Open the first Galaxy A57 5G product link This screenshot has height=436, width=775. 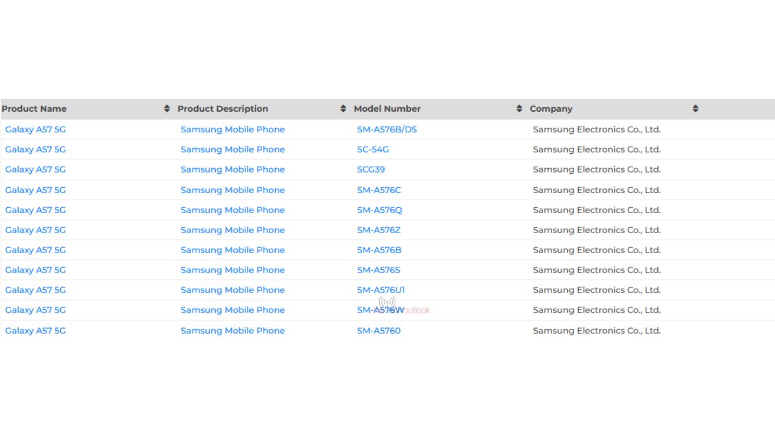click(x=34, y=129)
